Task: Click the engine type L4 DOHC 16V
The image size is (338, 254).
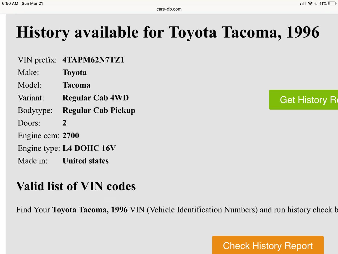Action: (x=89, y=148)
